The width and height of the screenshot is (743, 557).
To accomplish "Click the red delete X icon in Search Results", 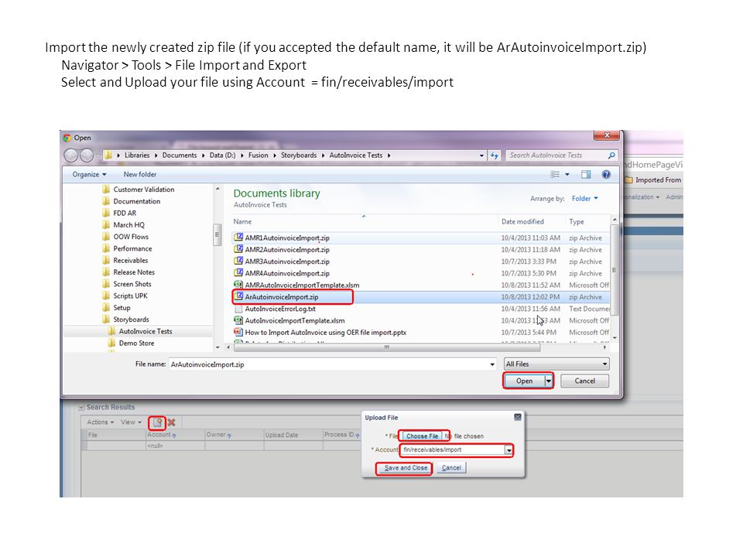I will click(x=172, y=422).
